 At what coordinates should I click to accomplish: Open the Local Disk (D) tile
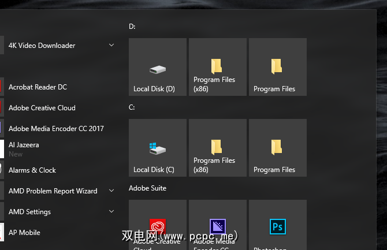[x=158, y=67]
